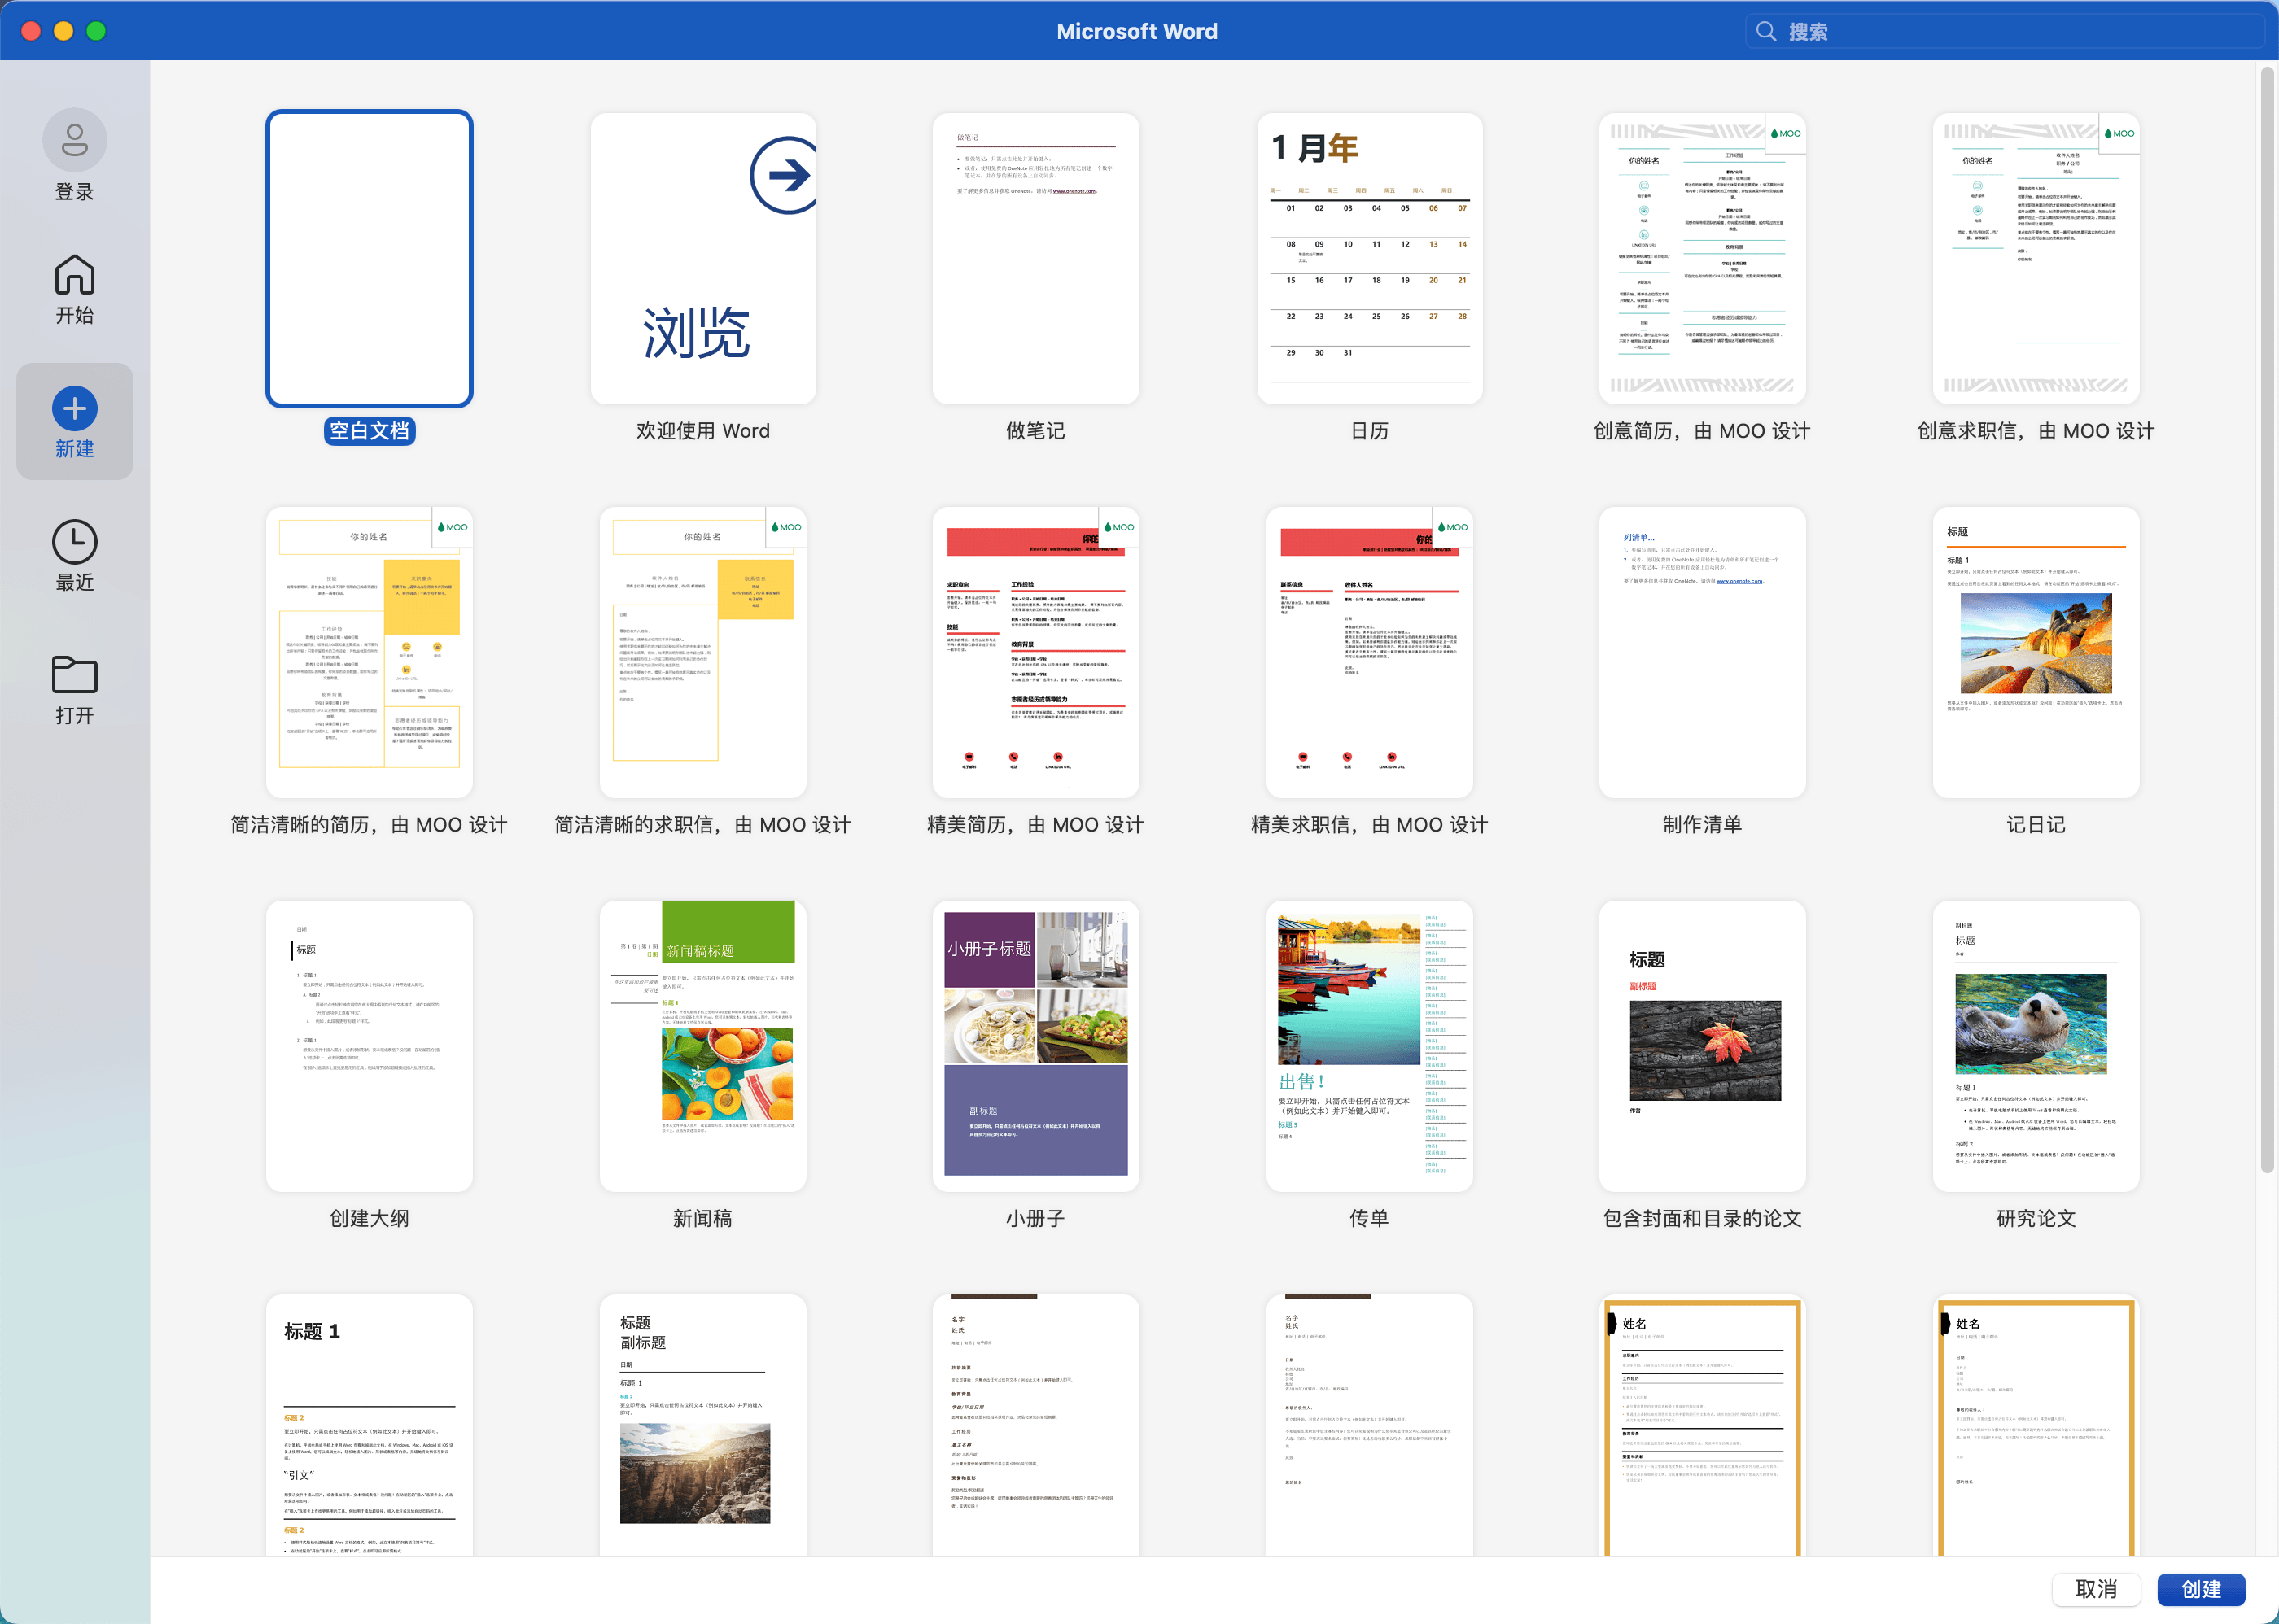Select the 新建 plus icon
The image size is (2279, 1624).
[74, 408]
